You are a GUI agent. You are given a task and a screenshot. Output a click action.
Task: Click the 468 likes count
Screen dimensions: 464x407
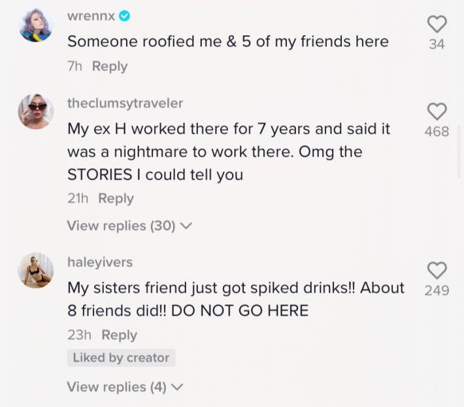pyautogui.click(x=437, y=131)
